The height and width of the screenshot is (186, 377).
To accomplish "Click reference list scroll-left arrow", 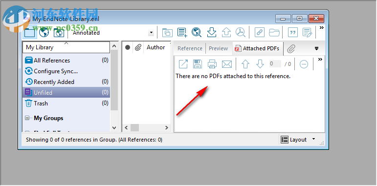I will [x=127, y=128].
